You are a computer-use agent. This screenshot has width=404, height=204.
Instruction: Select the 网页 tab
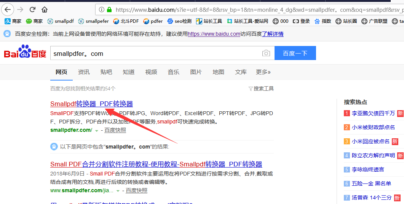click(61, 72)
